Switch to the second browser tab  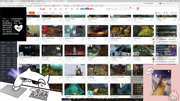point(27,1)
